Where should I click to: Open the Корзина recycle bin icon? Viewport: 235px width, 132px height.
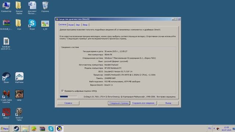pyautogui.click(x=45, y=7)
